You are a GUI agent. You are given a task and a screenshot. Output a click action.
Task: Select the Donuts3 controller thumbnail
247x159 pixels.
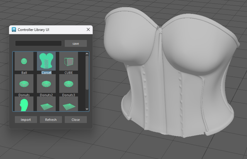coord(69,83)
